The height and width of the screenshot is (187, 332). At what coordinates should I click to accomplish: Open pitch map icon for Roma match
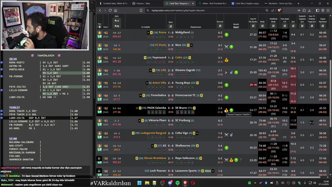point(99,37)
